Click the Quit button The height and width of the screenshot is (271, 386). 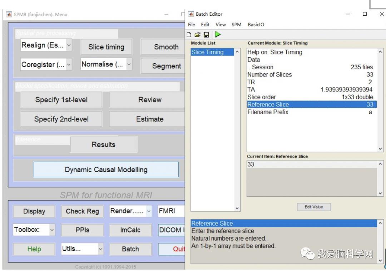click(172, 249)
